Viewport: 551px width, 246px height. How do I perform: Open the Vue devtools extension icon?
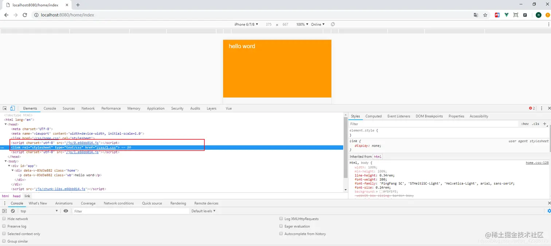507,15
